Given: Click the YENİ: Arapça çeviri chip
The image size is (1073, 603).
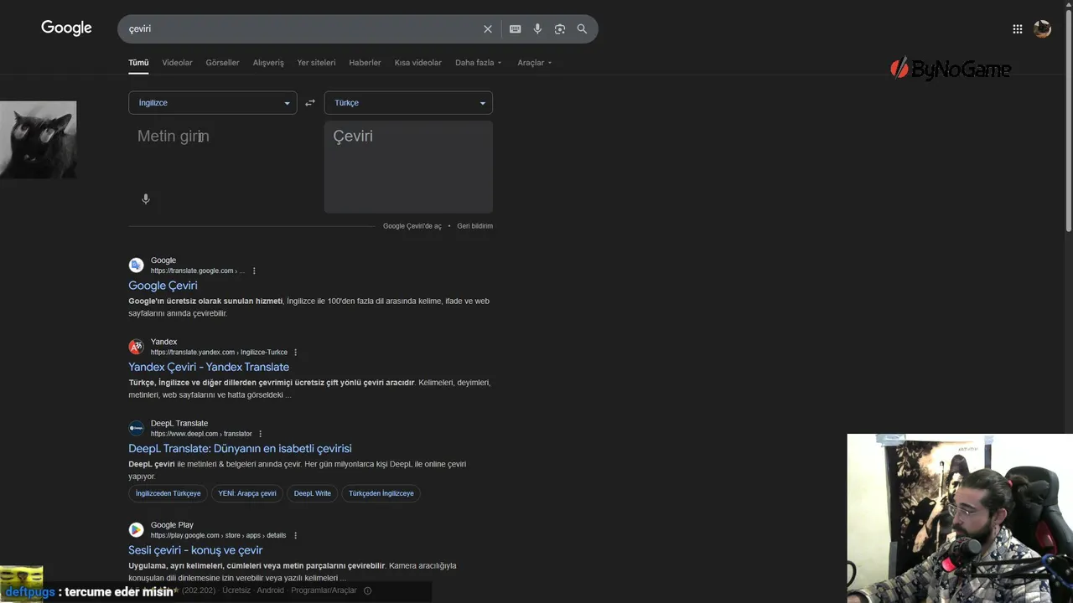Looking at the screenshot, I should [x=247, y=493].
